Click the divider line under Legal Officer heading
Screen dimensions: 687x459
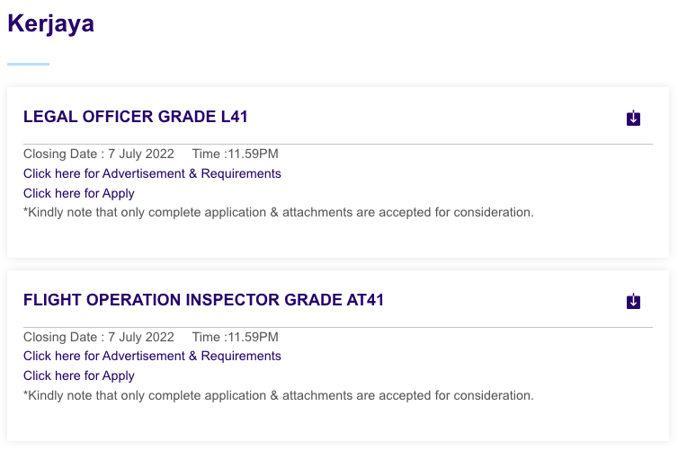click(338, 144)
